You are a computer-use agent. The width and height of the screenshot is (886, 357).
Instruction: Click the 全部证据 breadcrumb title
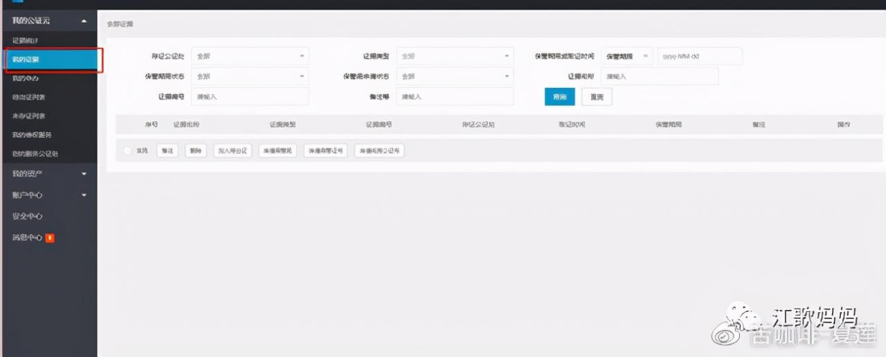point(120,24)
